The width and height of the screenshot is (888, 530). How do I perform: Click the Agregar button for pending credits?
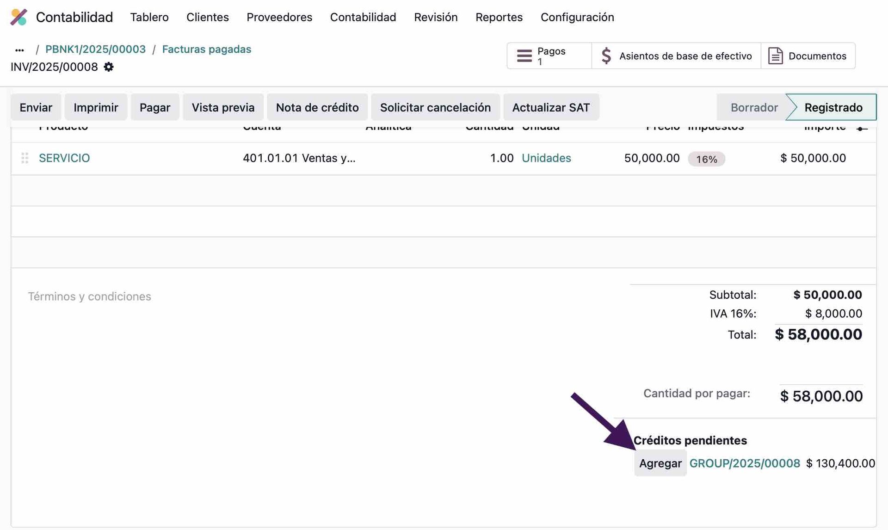point(660,463)
